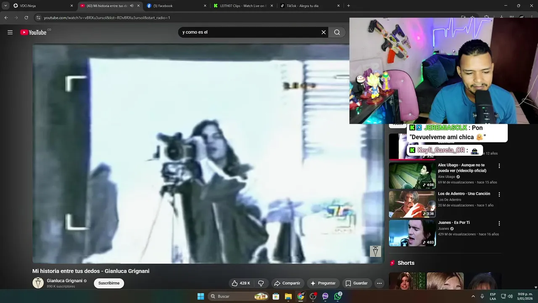
Task: Open the YouTube hamburger guide menu
Action: coord(10,32)
